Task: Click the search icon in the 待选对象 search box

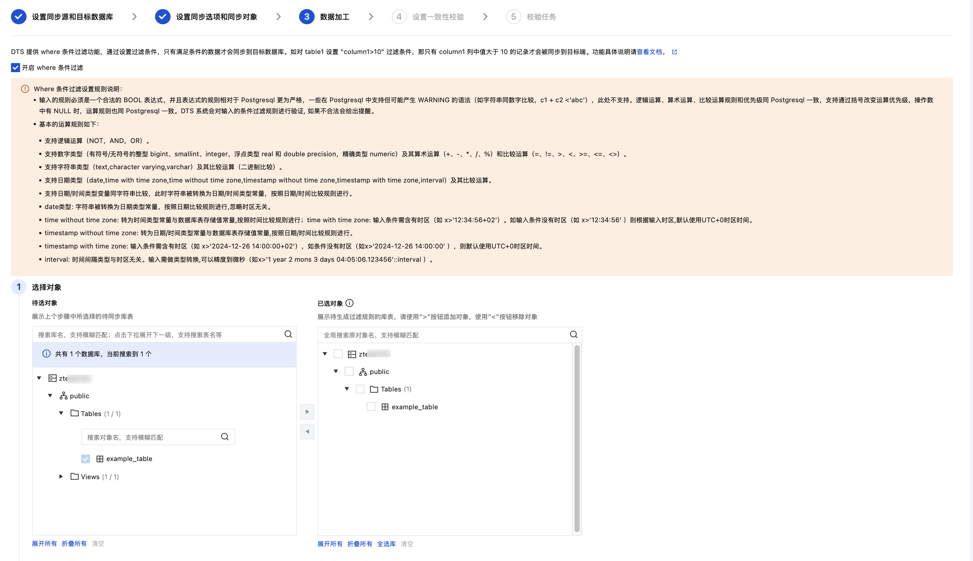Action: (x=288, y=334)
